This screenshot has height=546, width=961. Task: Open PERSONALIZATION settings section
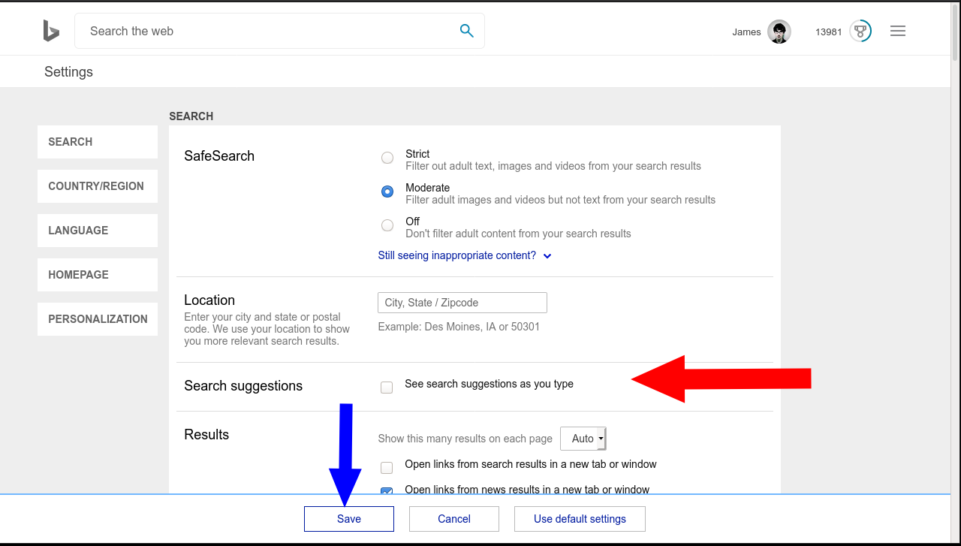[x=98, y=319]
